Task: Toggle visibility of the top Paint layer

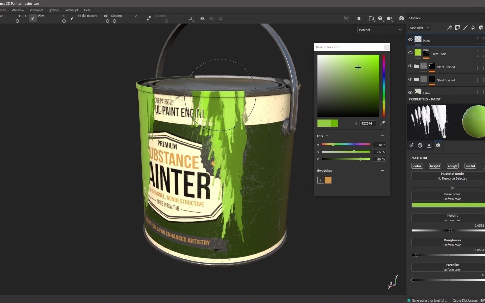Action: 410,40
